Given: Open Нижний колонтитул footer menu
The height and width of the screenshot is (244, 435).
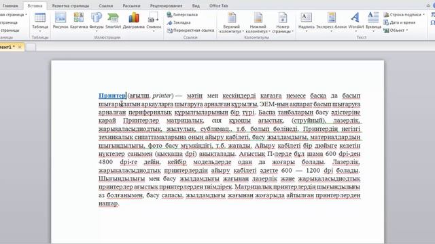Looking at the screenshot, I should 258,22.
